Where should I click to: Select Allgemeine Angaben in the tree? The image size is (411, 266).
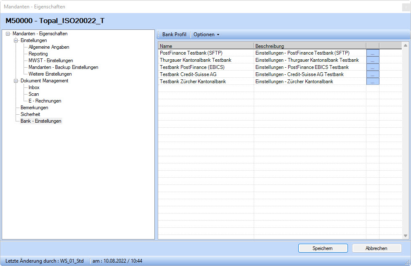pyautogui.click(x=49, y=47)
